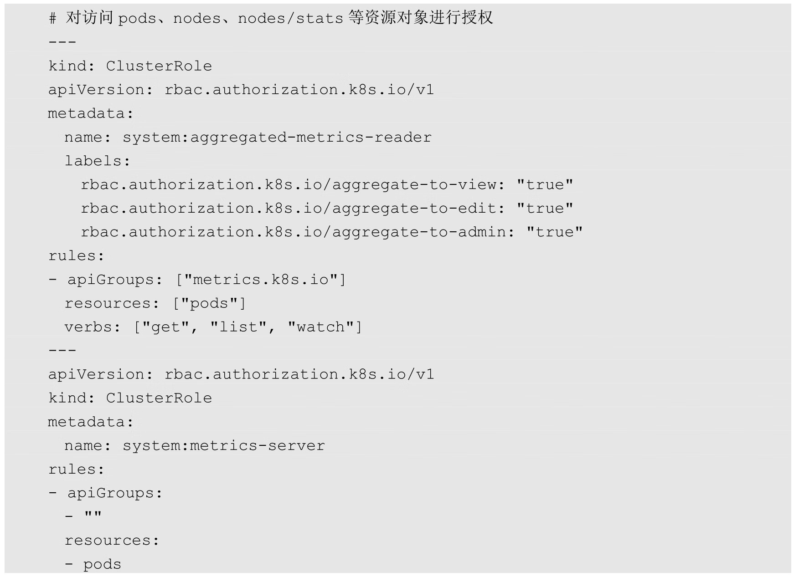Select the resources: ["pods"] line
The image size is (794, 577).
click(155, 303)
